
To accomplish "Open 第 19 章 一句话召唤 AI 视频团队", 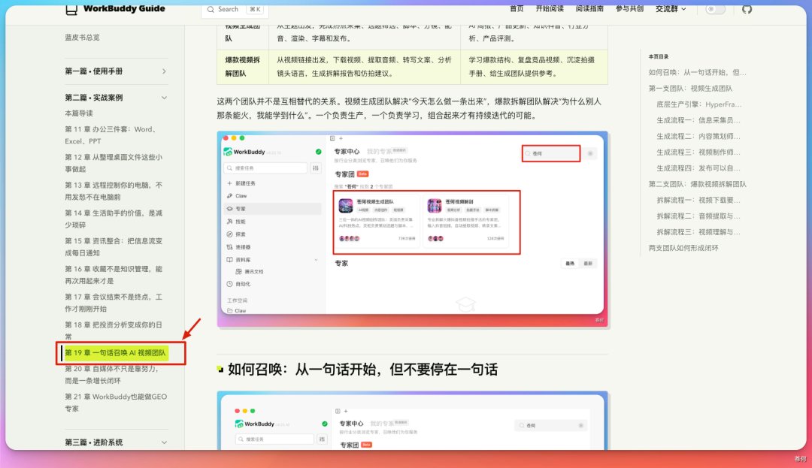I will pos(116,352).
